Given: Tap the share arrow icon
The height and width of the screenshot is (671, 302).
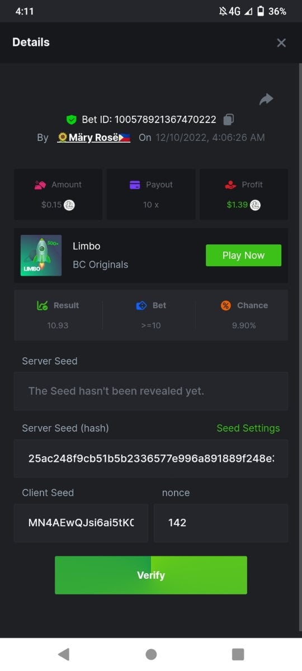Looking at the screenshot, I should (266, 99).
